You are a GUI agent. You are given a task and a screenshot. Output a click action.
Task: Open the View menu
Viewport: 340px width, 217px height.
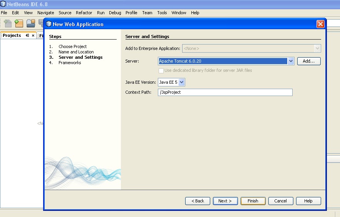pos(28,13)
